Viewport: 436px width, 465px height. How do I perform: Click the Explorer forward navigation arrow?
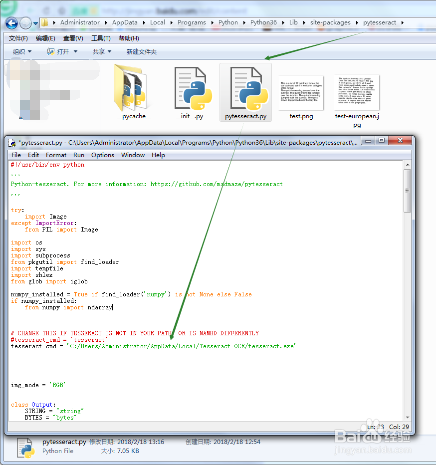[25, 23]
